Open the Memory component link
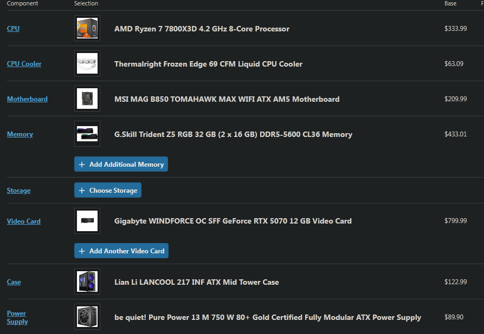Screen dimensions: 484x334 click(20, 134)
